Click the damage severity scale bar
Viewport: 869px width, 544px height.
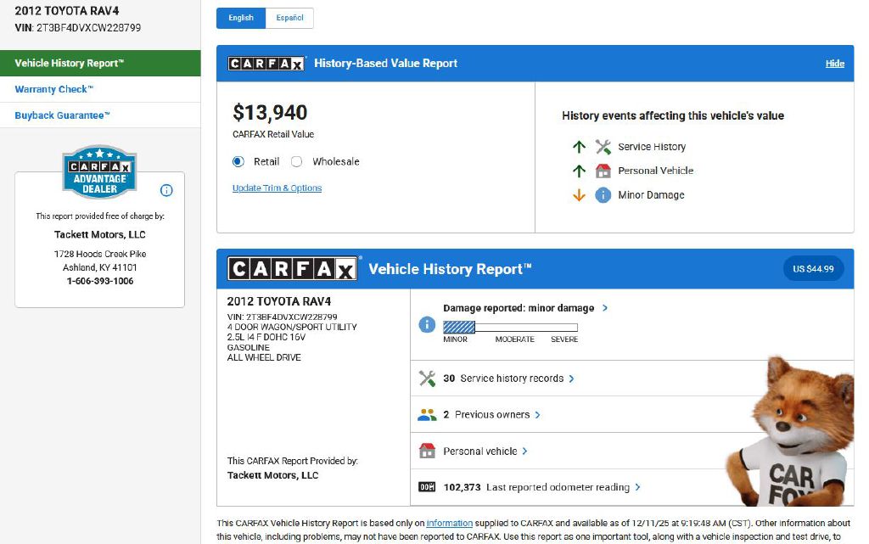[x=510, y=327]
